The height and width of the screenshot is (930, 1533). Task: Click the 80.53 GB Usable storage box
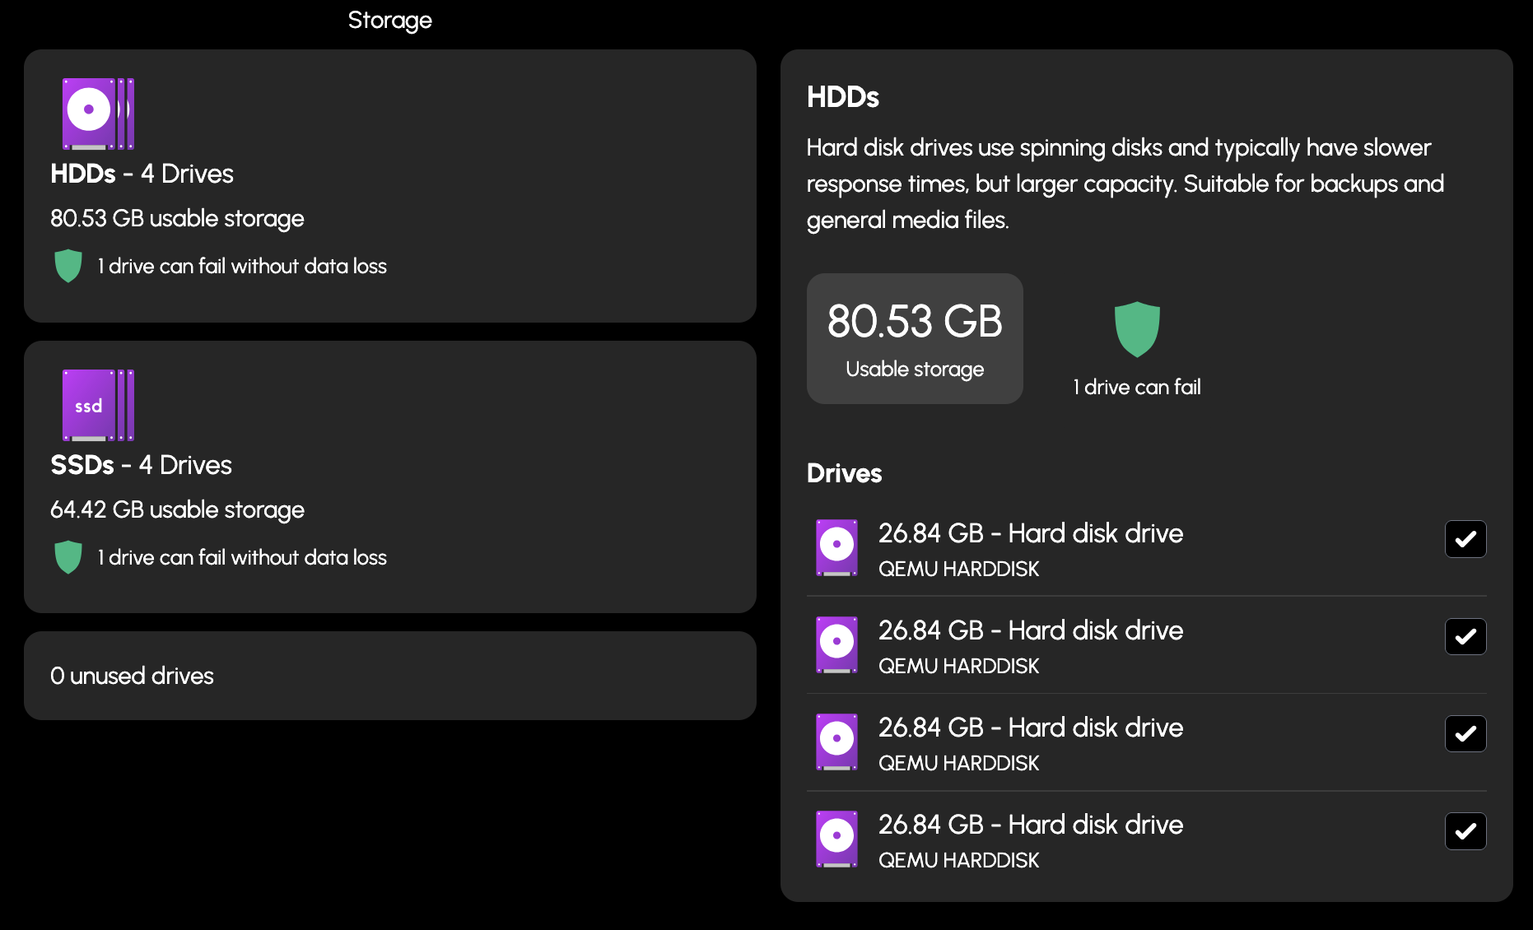[915, 338]
